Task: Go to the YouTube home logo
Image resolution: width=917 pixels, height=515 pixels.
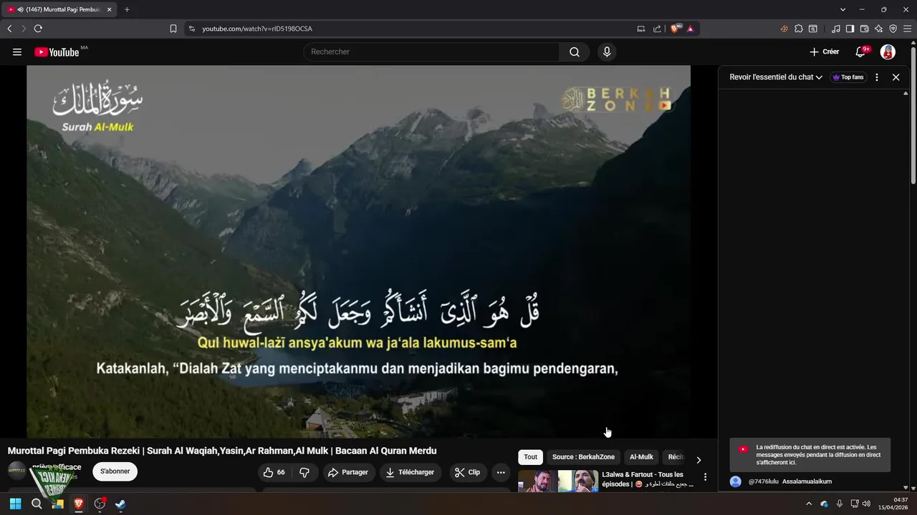Action: (57, 51)
